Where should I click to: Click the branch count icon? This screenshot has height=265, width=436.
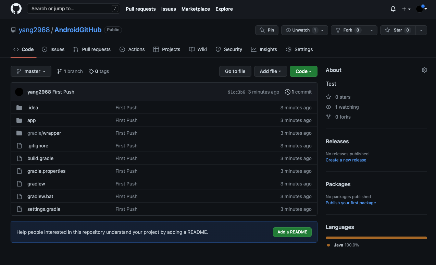pos(60,71)
